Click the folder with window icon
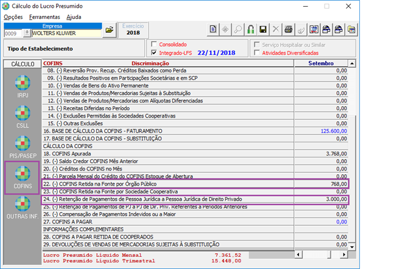This screenshot has height=269, width=408. tap(351, 29)
